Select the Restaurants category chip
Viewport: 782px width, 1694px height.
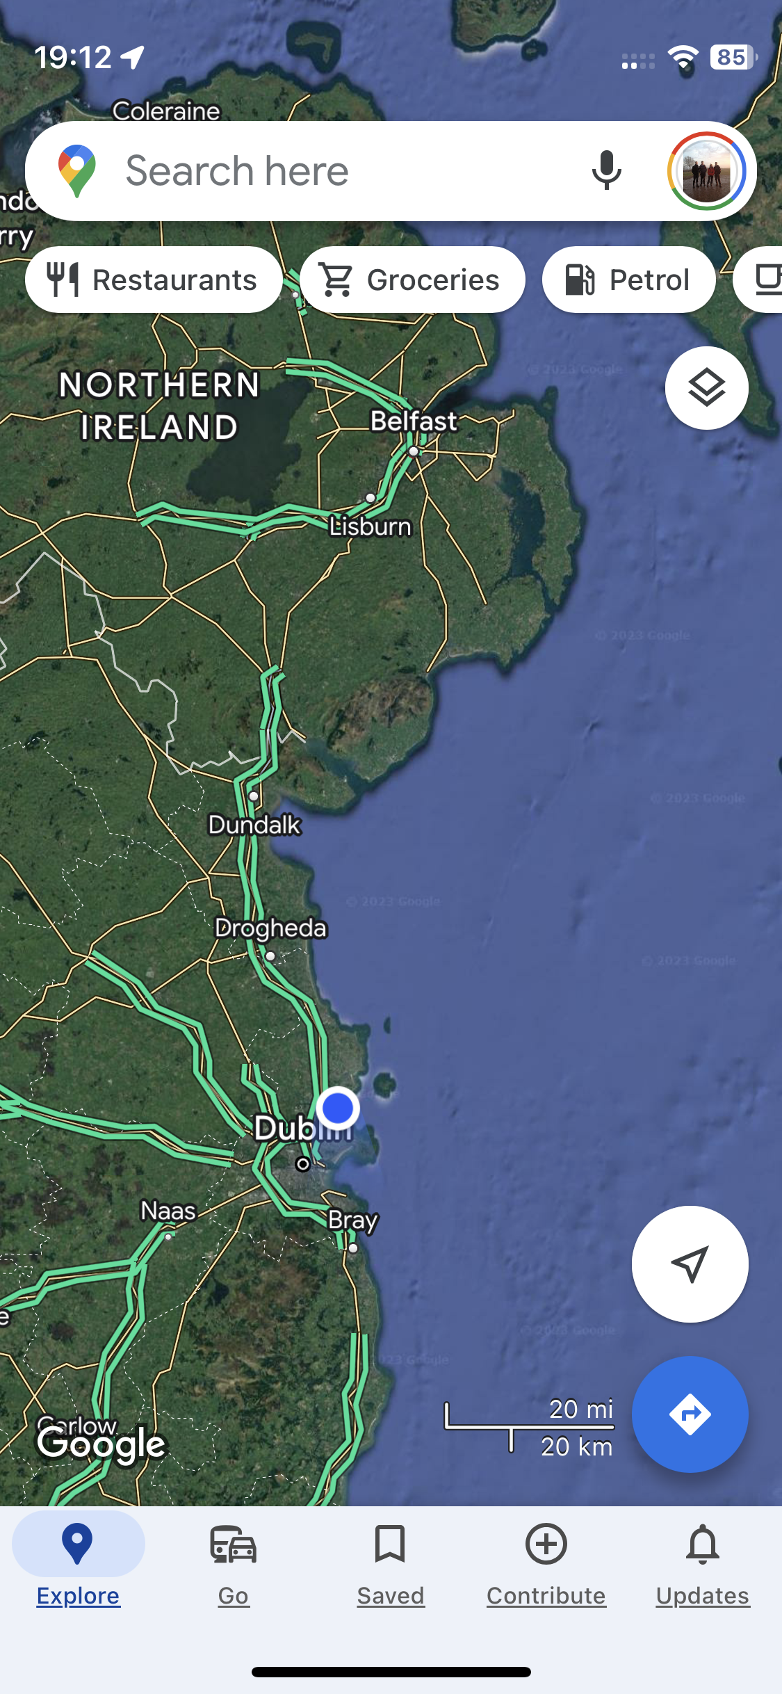point(154,280)
